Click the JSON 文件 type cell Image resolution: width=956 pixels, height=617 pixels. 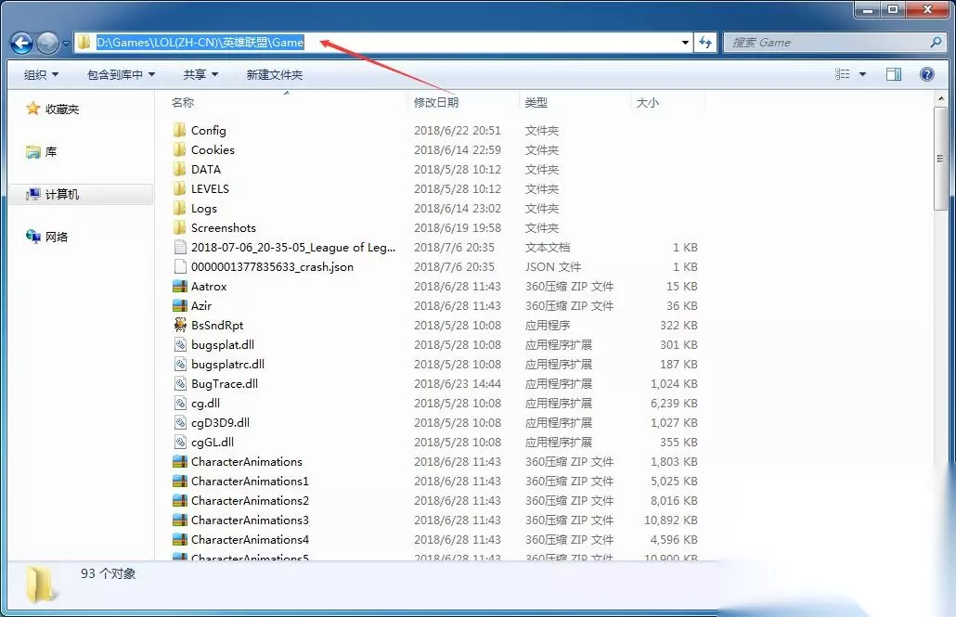tap(553, 266)
